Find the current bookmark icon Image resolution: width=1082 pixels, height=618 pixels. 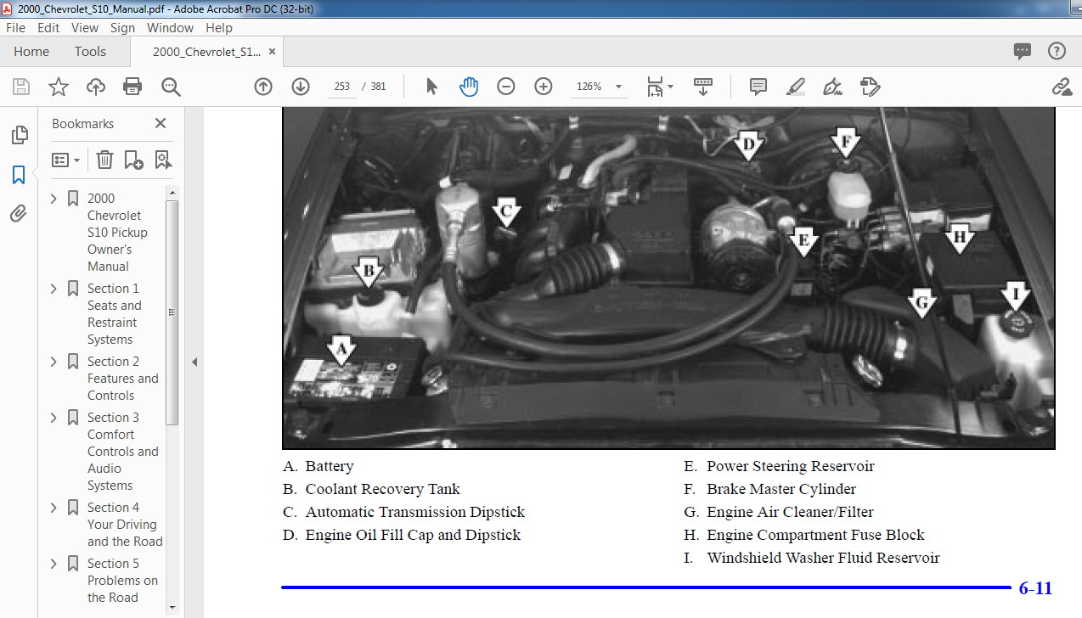[163, 160]
